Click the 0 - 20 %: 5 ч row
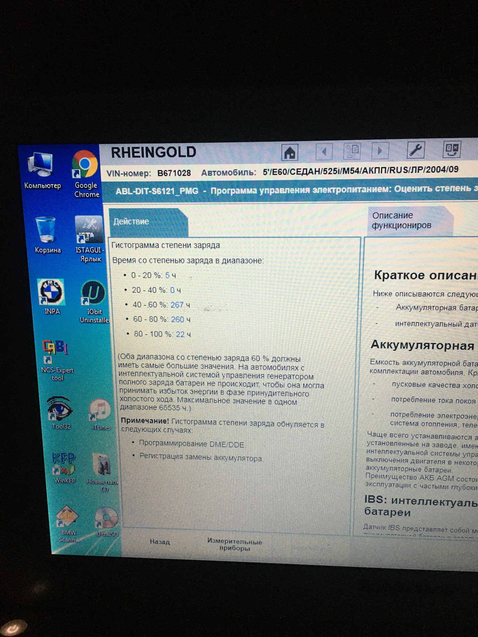The width and height of the screenshot is (478, 637). [x=153, y=275]
